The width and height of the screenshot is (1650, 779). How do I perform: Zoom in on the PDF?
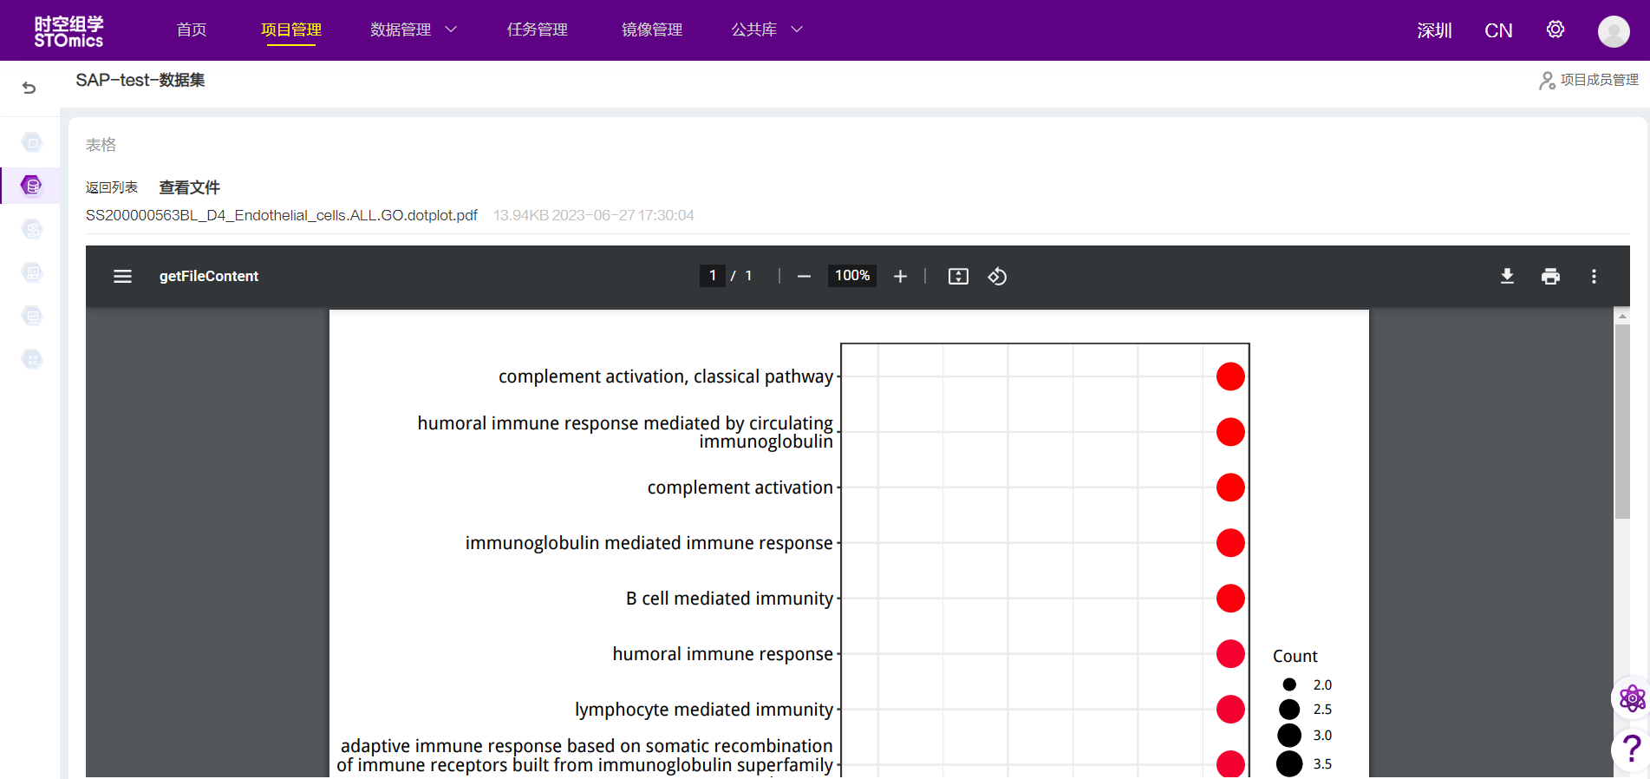click(900, 276)
